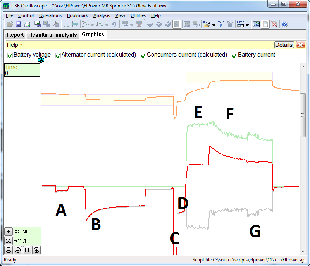Open the View menu

(x=120, y=15)
